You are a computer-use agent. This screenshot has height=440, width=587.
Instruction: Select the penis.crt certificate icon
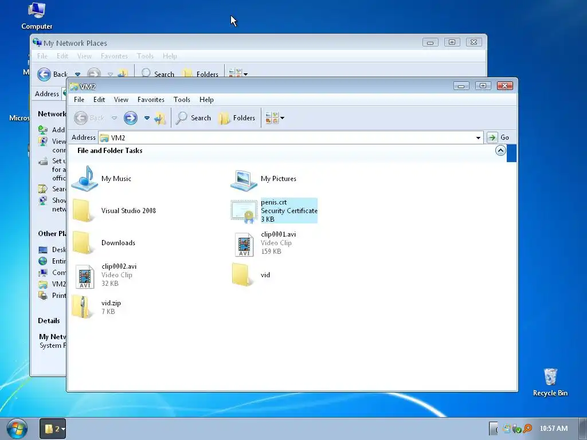tap(244, 211)
